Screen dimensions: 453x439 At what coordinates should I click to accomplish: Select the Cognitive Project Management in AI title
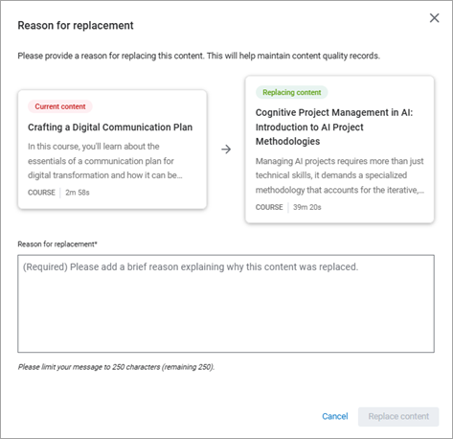tap(334, 127)
